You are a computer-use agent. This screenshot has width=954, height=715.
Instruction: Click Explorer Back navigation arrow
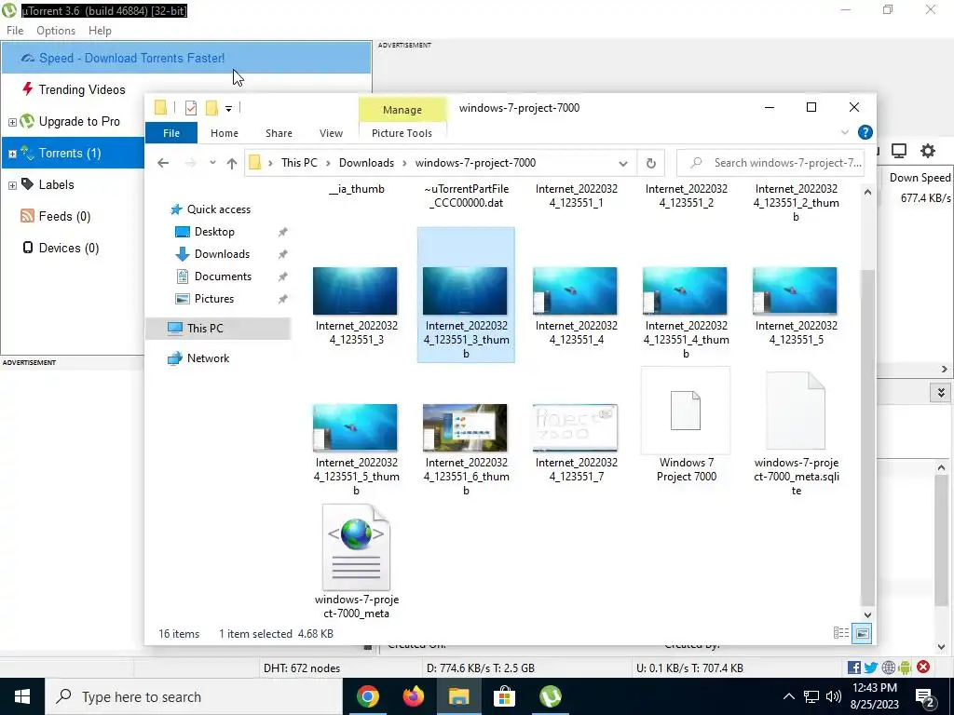click(162, 163)
